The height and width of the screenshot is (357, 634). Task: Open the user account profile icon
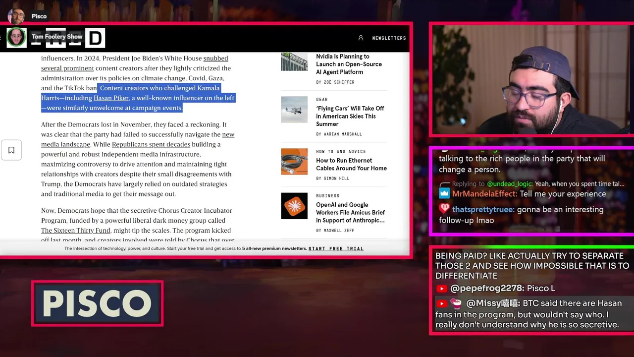tap(361, 38)
